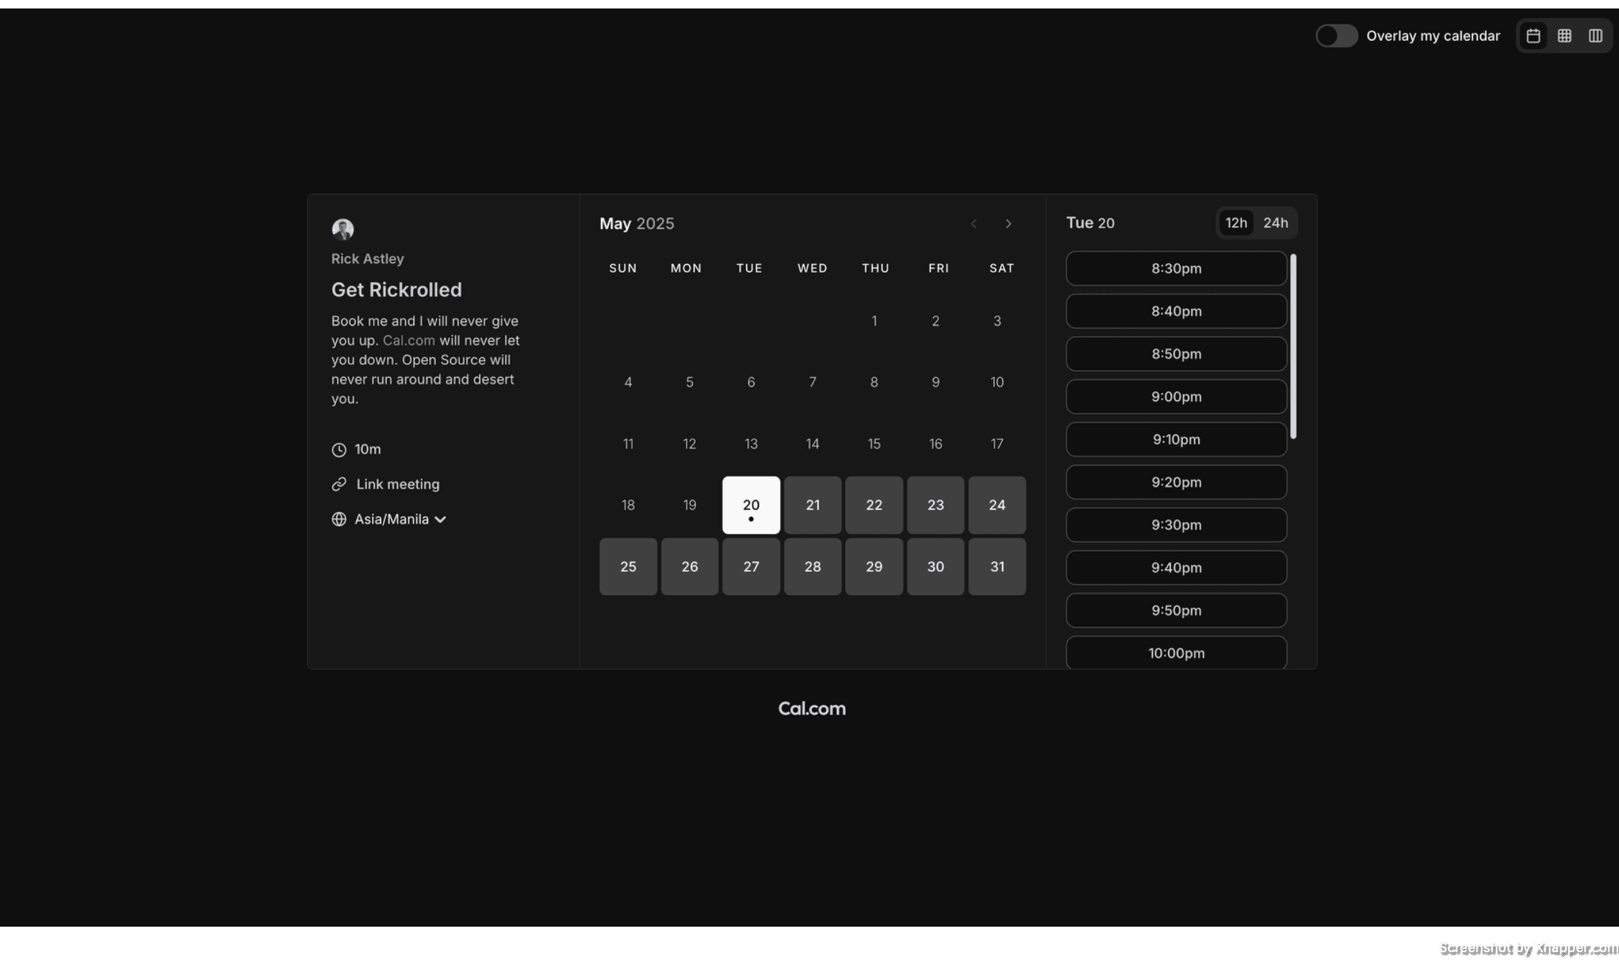Select May 21 on the calendar

[812, 505]
